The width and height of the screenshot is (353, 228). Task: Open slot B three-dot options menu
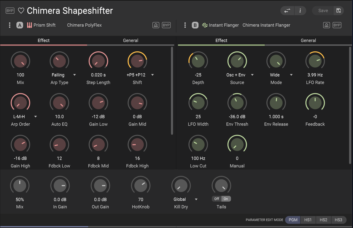coord(185,25)
